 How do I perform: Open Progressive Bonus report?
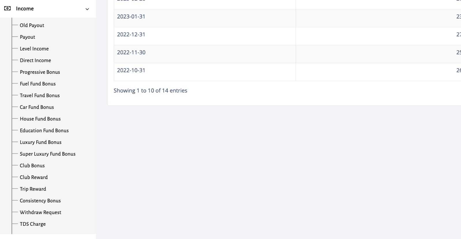pyautogui.click(x=40, y=72)
